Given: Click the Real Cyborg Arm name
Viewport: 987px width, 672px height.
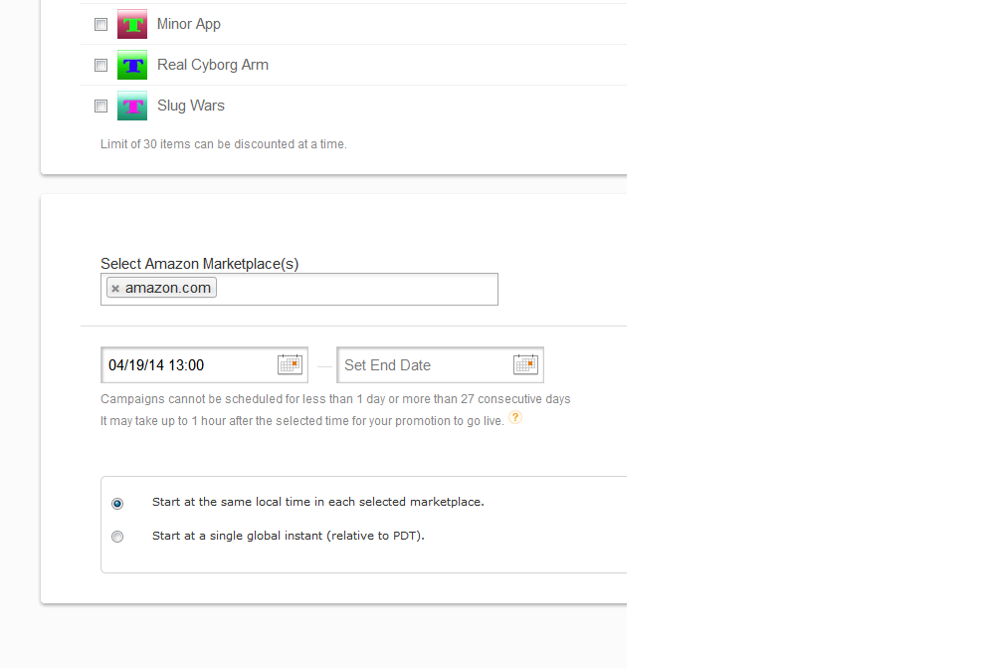Looking at the screenshot, I should pyautogui.click(x=213, y=65).
